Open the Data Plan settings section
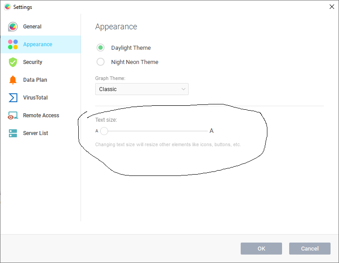 [35, 80]
